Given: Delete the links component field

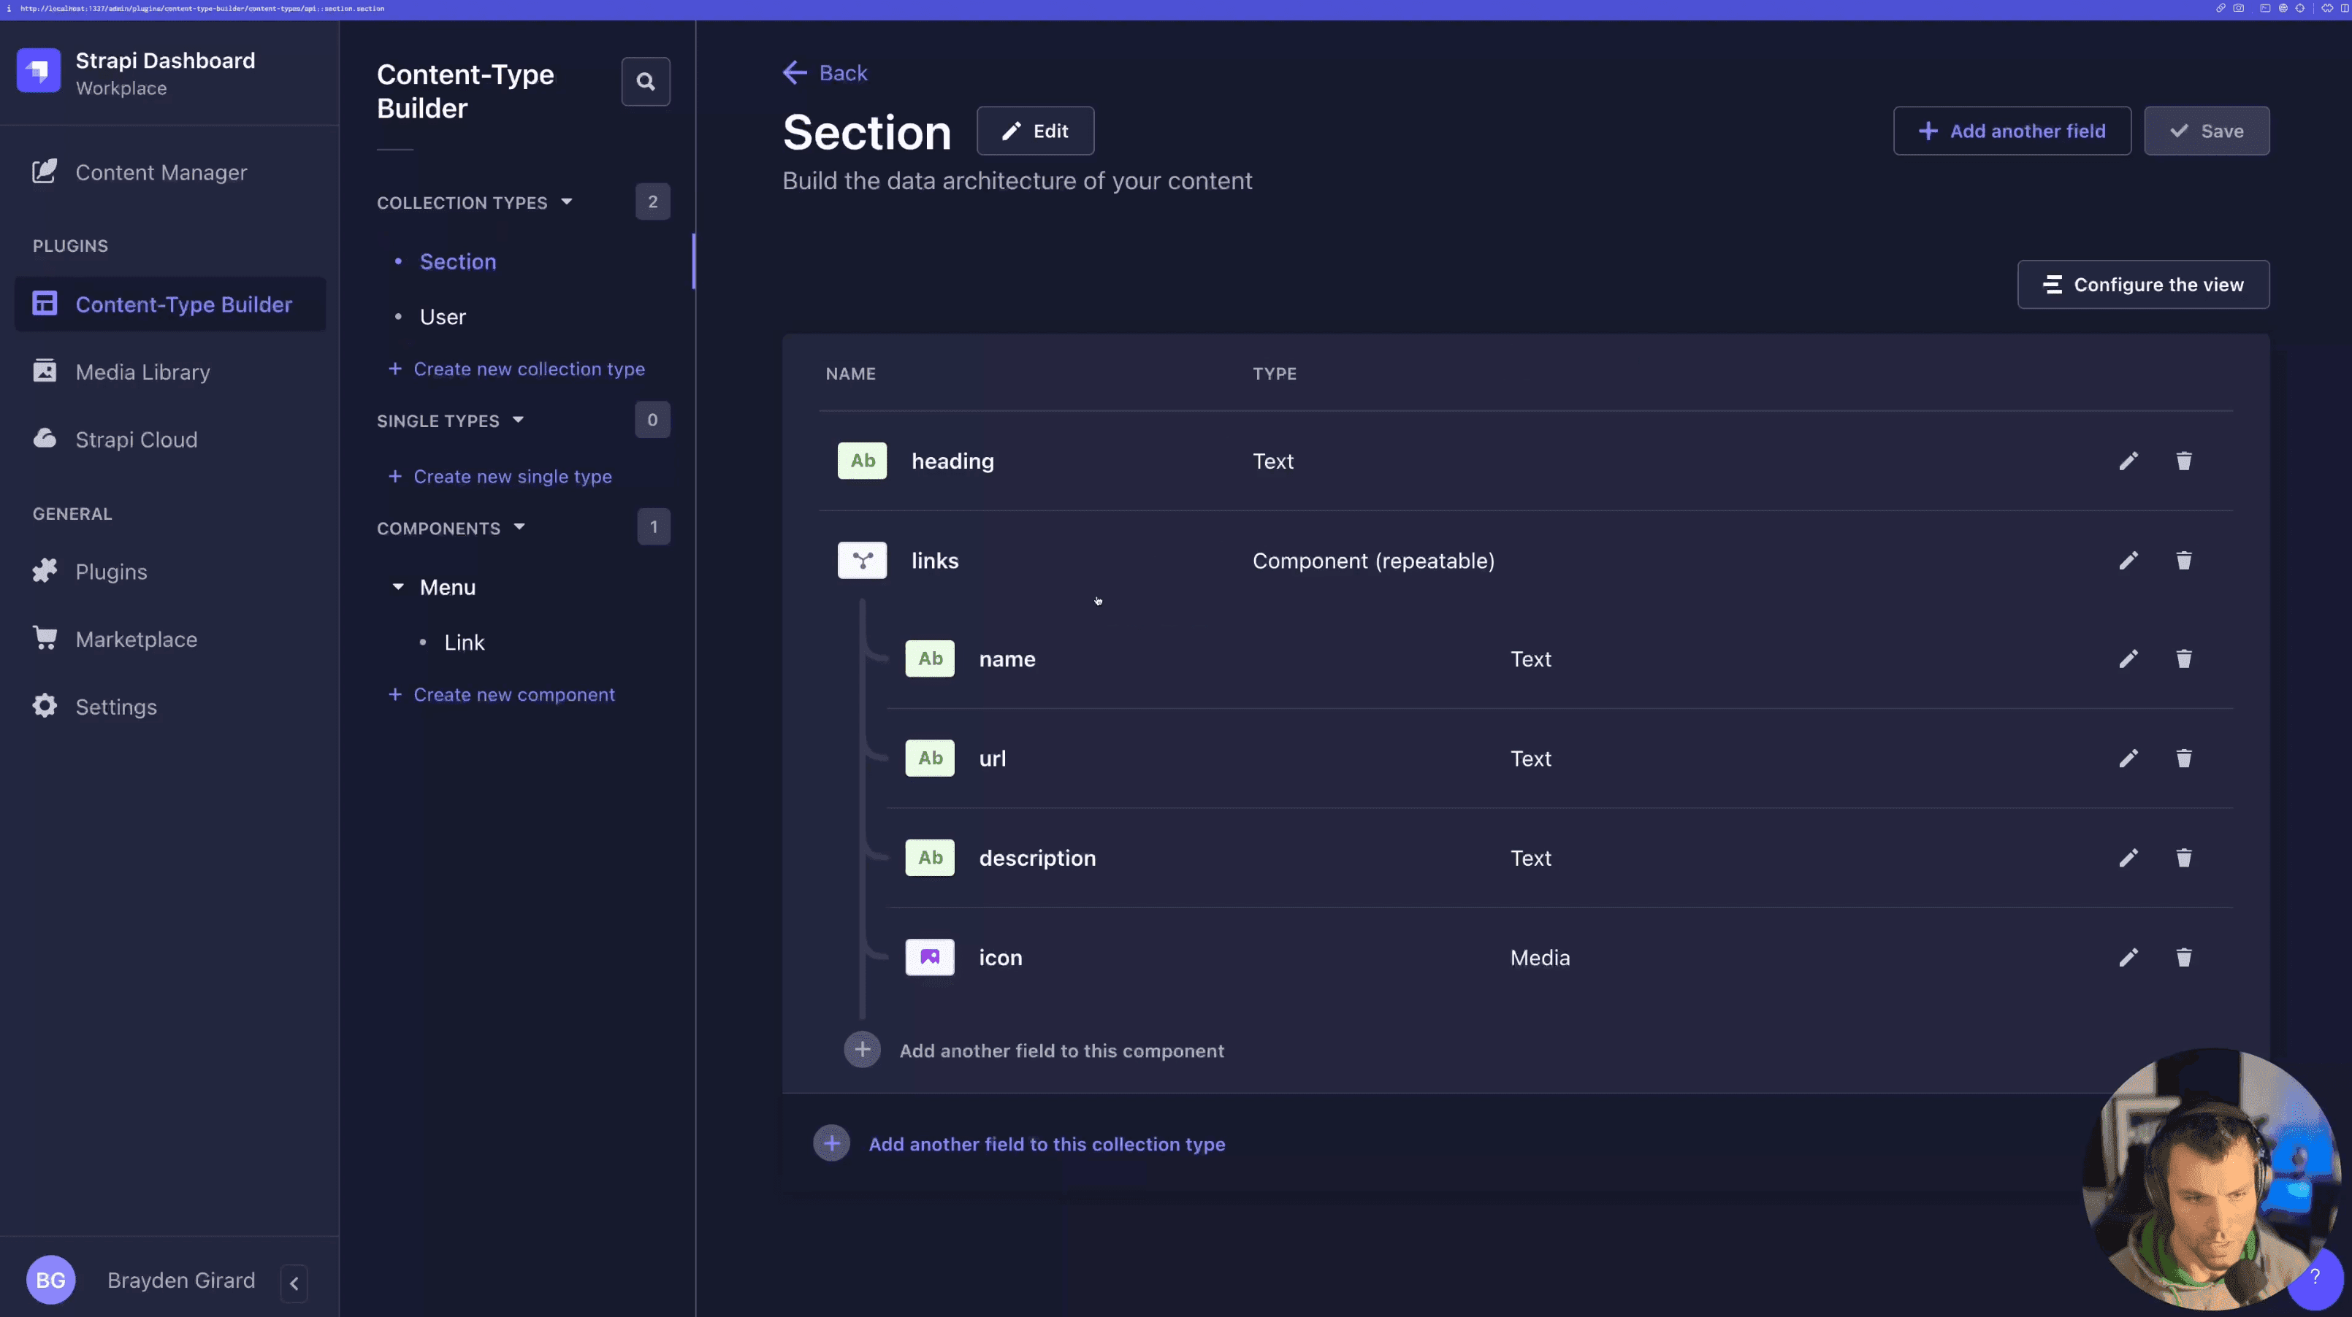Looking at the screenshot, I should pos(2183,561).
